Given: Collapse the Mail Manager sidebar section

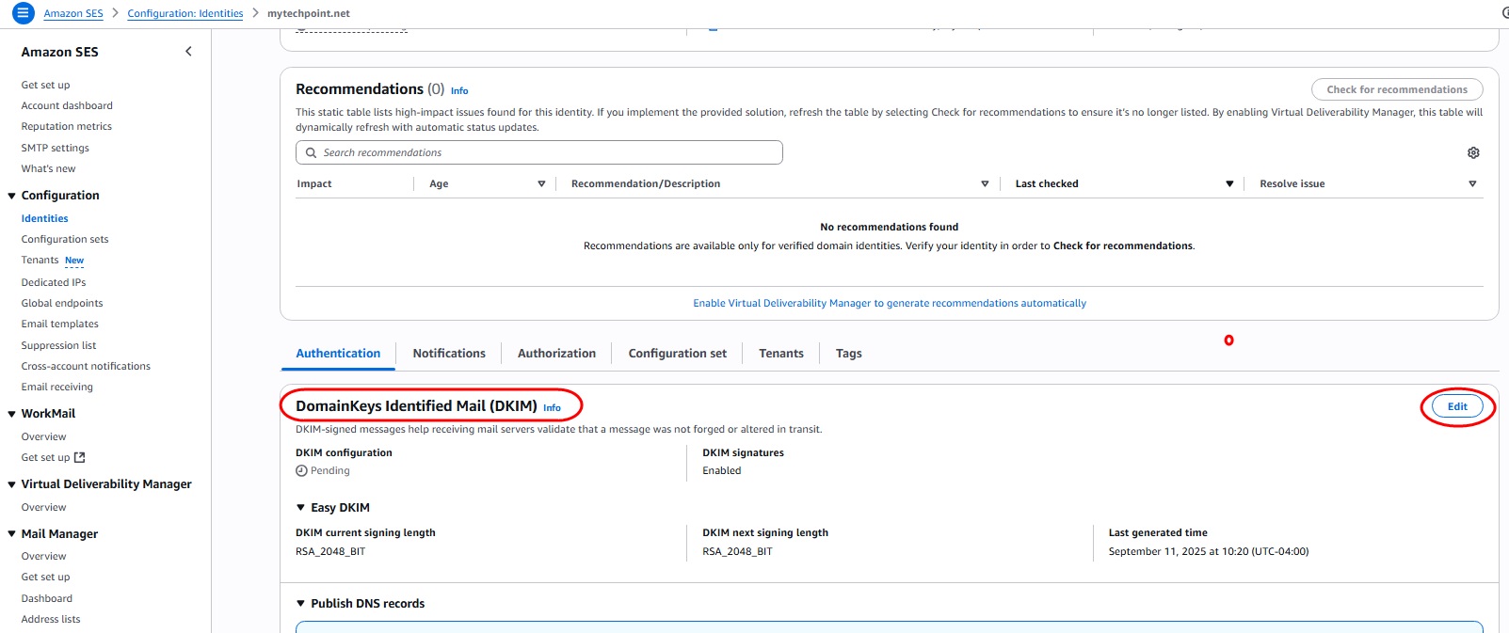Looking at the screenshot, I should coord(12,534).
